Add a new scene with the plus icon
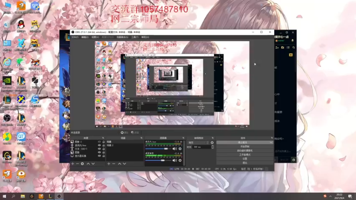 coord(109,164)
